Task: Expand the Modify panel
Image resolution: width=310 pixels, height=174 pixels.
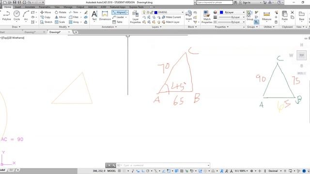Action: [x=64, y=27]
